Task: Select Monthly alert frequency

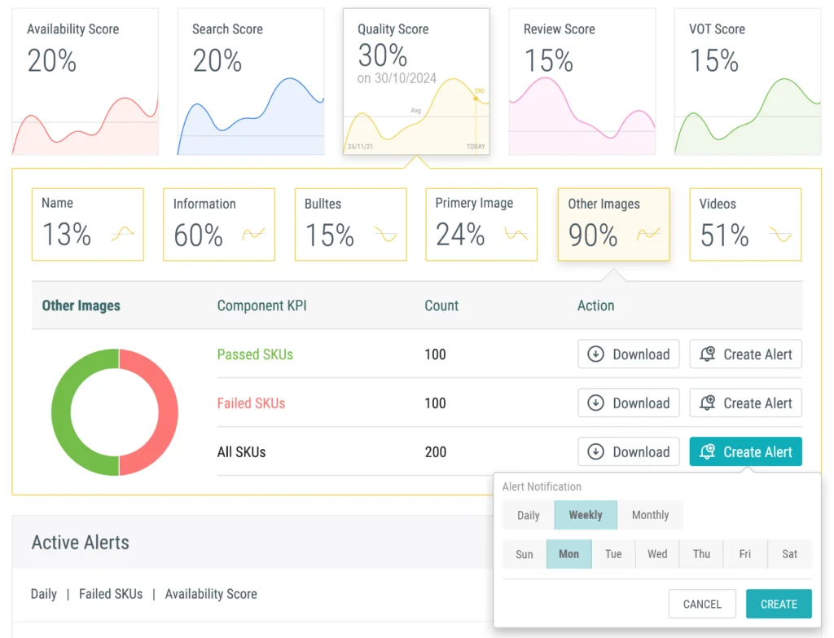Action: 650,515
